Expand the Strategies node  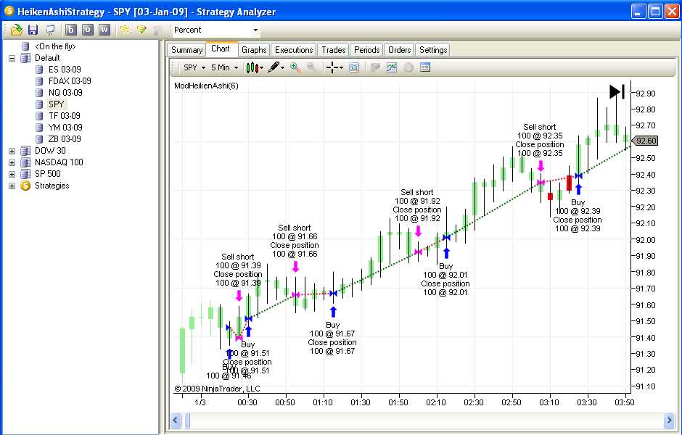coord(12,186)
